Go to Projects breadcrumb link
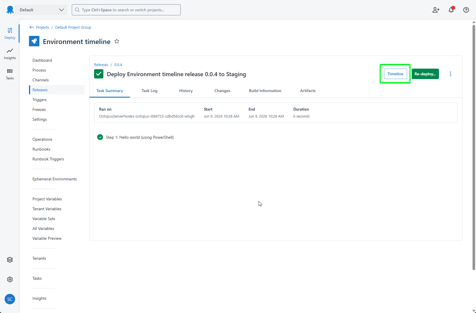The height and width of the screenshot is (313, 476). (43, 27)
